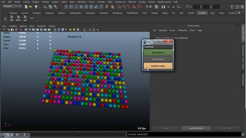
Task: Click the fourth round Custom shelf icon
Action: point(32,17)
